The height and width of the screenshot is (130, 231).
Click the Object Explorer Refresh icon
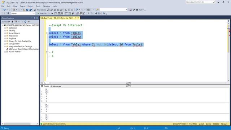point(25,22)
